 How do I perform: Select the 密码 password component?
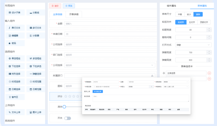(15, 43)
